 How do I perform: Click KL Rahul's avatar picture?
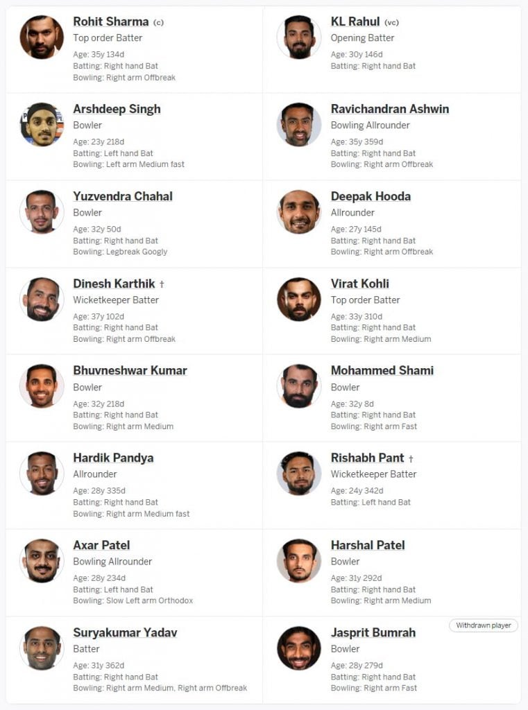pos(299,37)
